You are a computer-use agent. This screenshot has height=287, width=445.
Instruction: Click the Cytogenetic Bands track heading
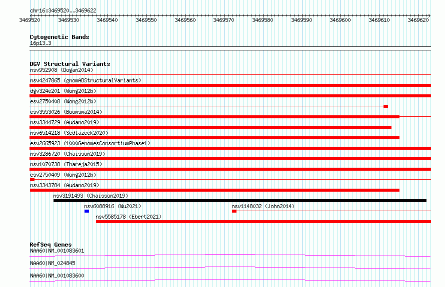click(x=59, y=37)
